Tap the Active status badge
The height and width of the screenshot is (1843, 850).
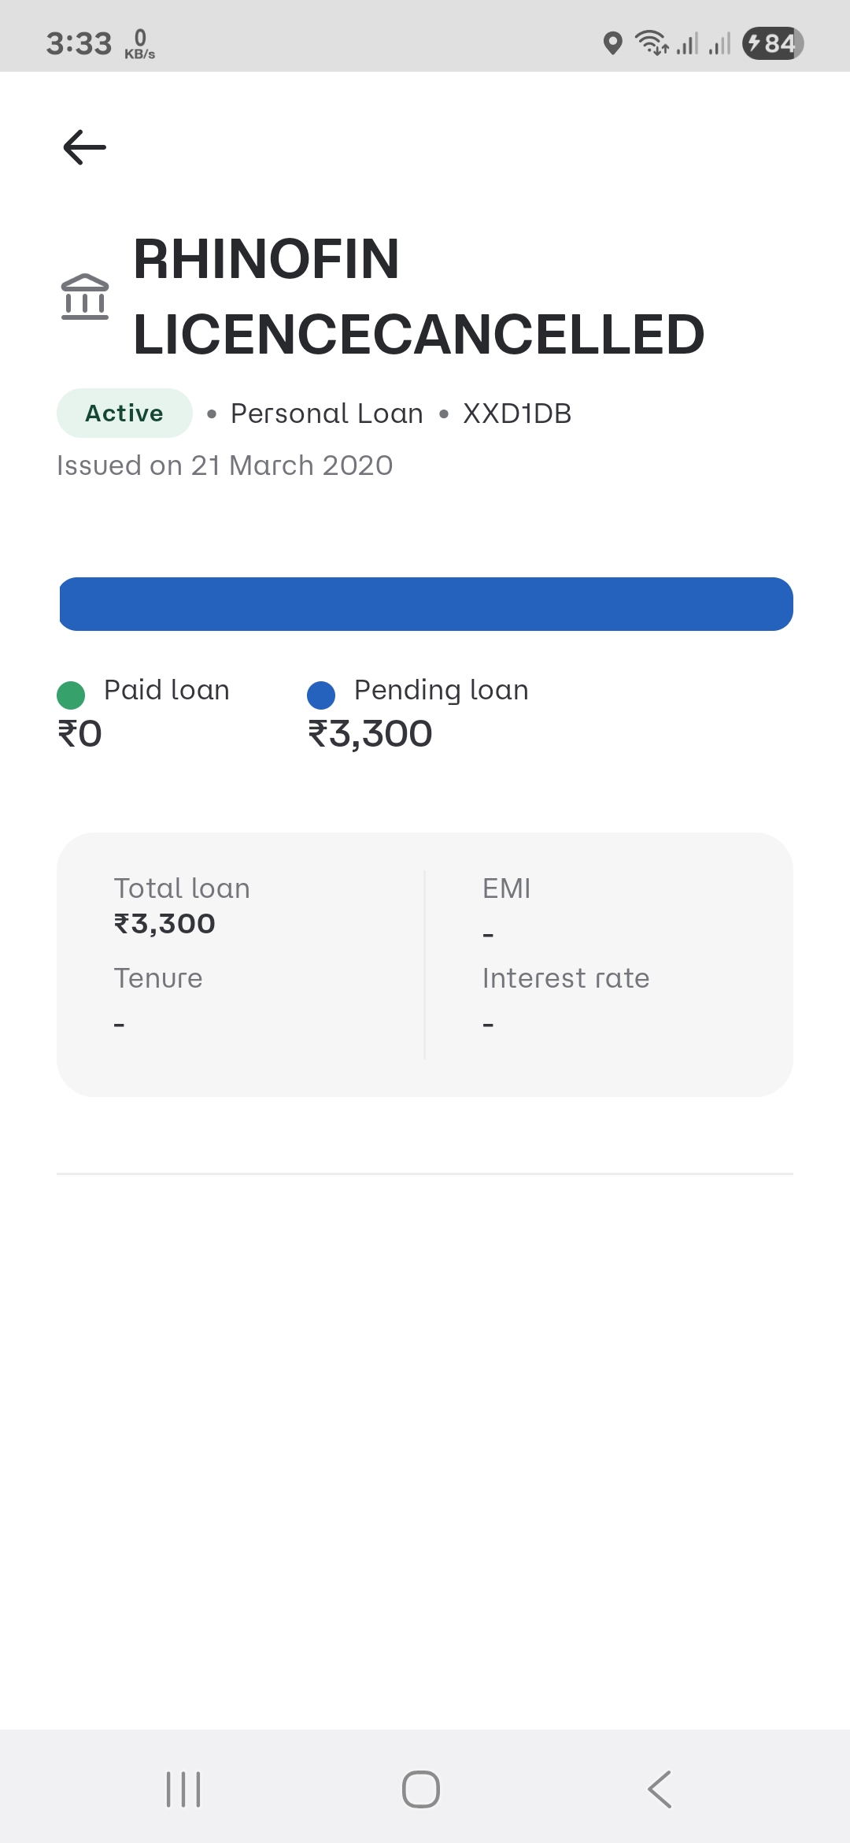click(x=124, y=413)
